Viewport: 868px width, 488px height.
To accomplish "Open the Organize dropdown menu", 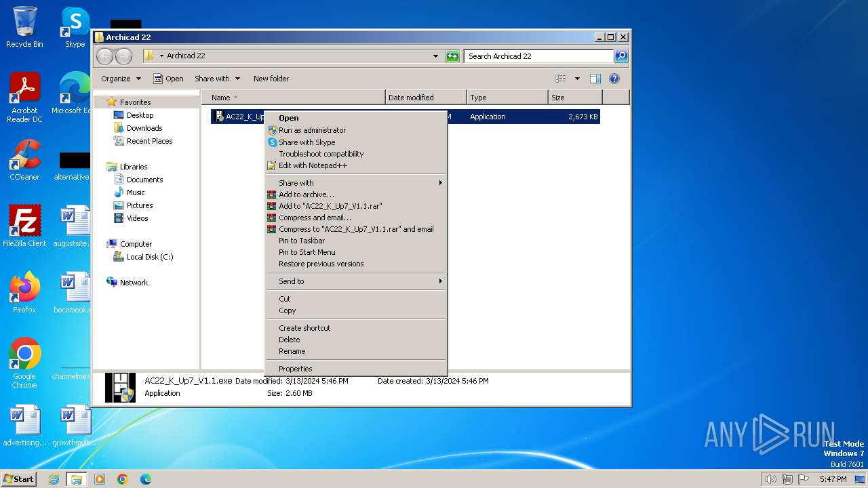I will [121, 79].
